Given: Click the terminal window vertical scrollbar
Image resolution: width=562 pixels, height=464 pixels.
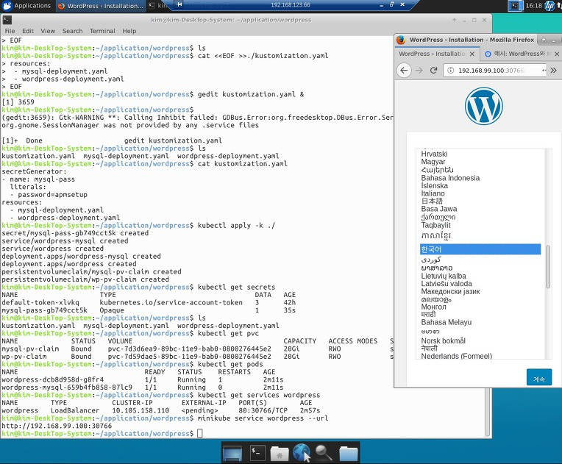Looking at the screenshot, I should pos(488,412).
